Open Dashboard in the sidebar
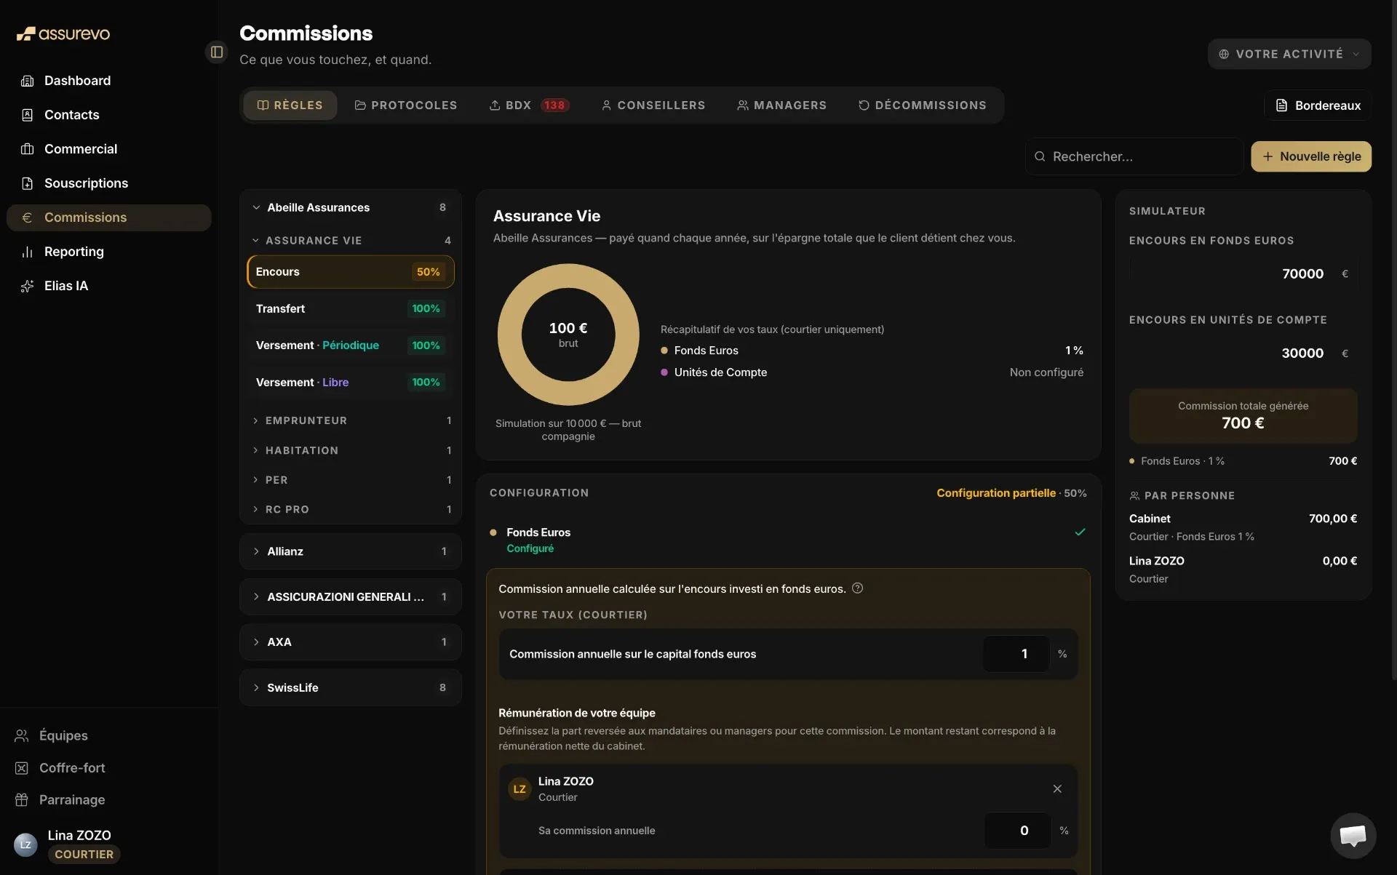This screenshot has height=875, width=1397. pos(109,81)
